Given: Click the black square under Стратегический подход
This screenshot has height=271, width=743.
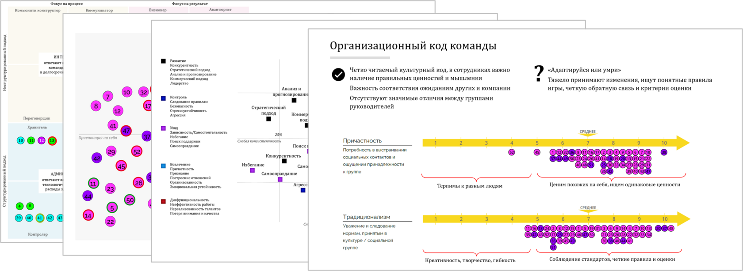Looking at the screenshot, I should pyautogui.click(x=268, y=119).
